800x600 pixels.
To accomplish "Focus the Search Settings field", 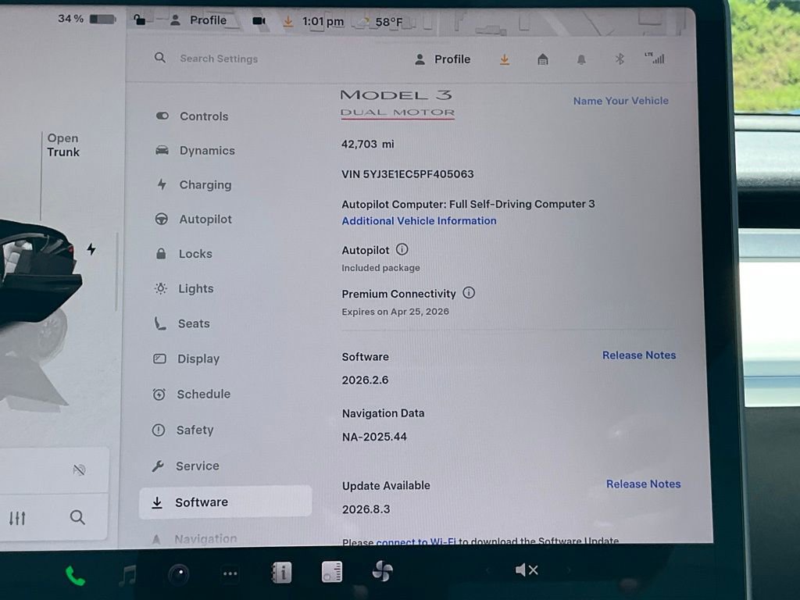I will click(x=219, y=59).
